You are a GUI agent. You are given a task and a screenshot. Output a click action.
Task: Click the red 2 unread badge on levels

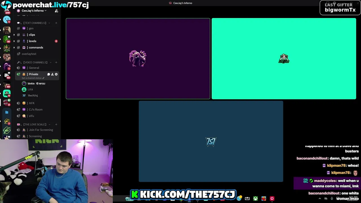coord(56,41)
